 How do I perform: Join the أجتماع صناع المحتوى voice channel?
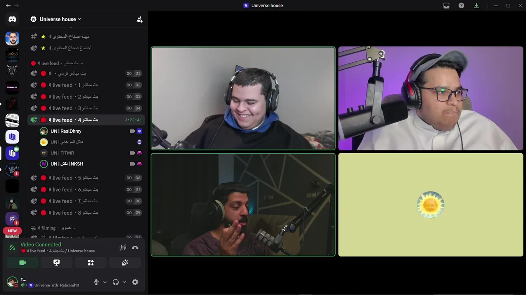click(86, 48)
